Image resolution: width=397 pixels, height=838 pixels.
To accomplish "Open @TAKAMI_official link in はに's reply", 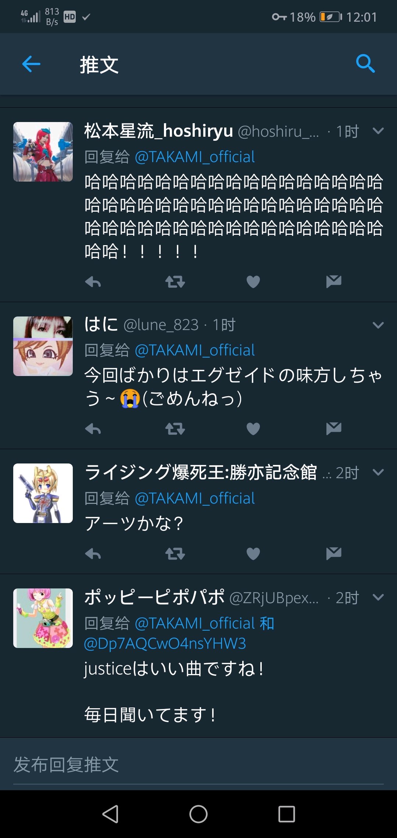I will pos(195,350).
